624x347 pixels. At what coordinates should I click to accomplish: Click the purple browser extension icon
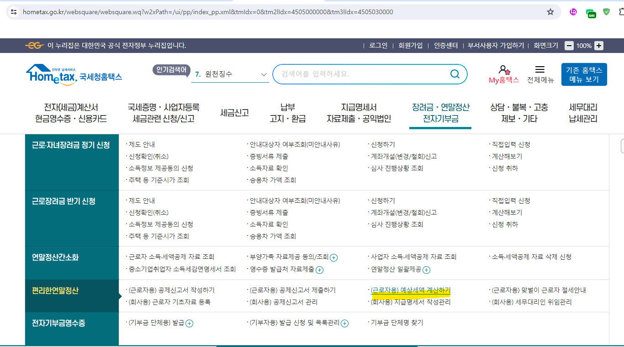point(573,12)
